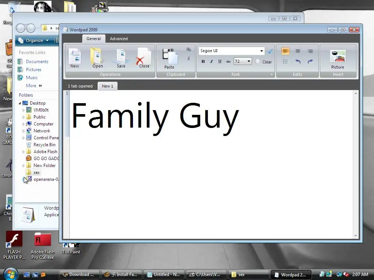Click in the Family Guy document text
Viewport: 374px width, 280px height.
click(155, 118)
